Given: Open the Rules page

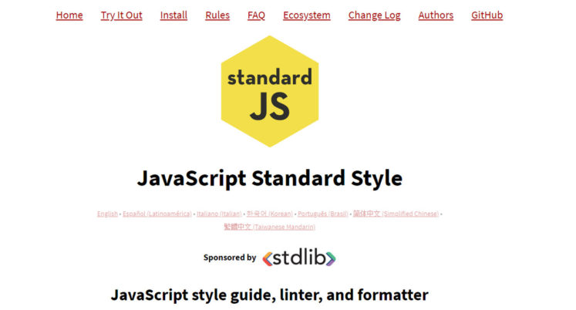Looking at the screenshot, I should (217, 15).
